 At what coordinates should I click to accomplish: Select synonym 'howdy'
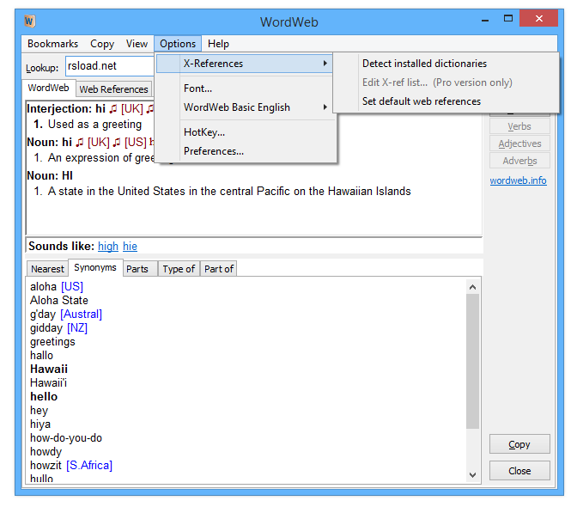(46, 452)
